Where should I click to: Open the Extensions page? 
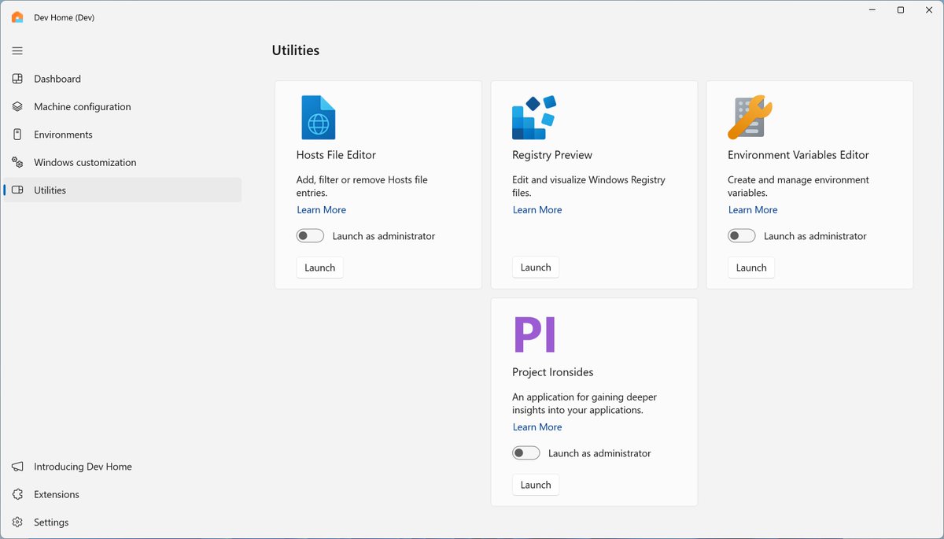coord(123,495)
